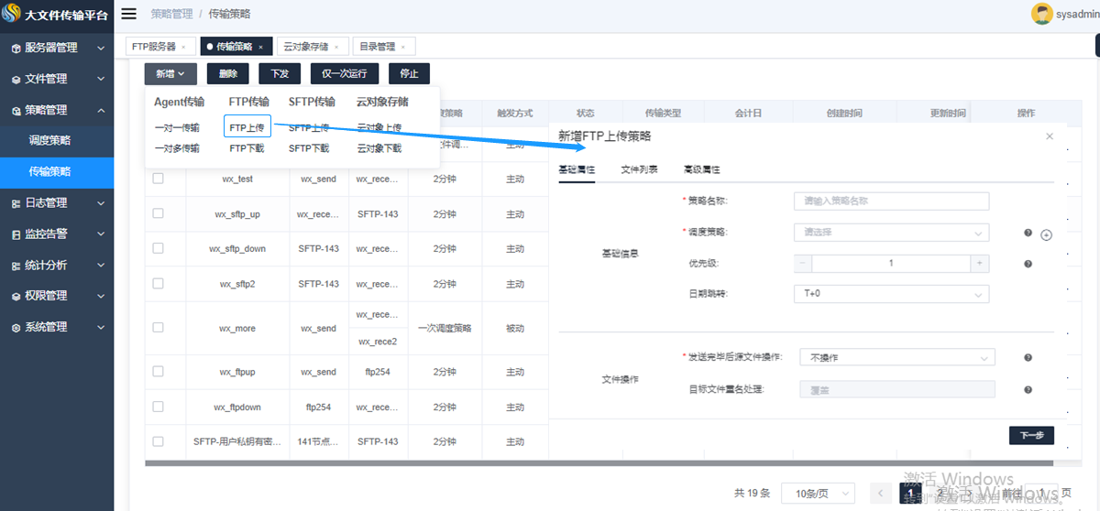Open 高级属性 tab in dialog
1100x511 pixels.
[x=701, y=169]
